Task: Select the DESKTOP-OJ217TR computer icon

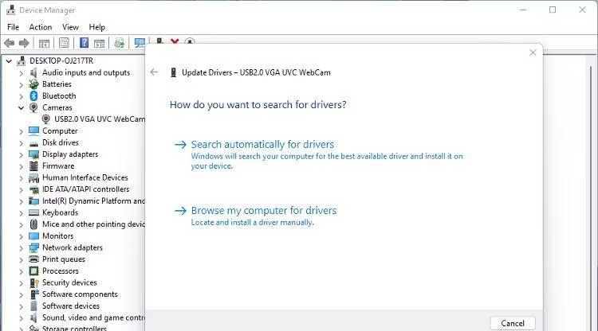Action: [x=22, y=61]
